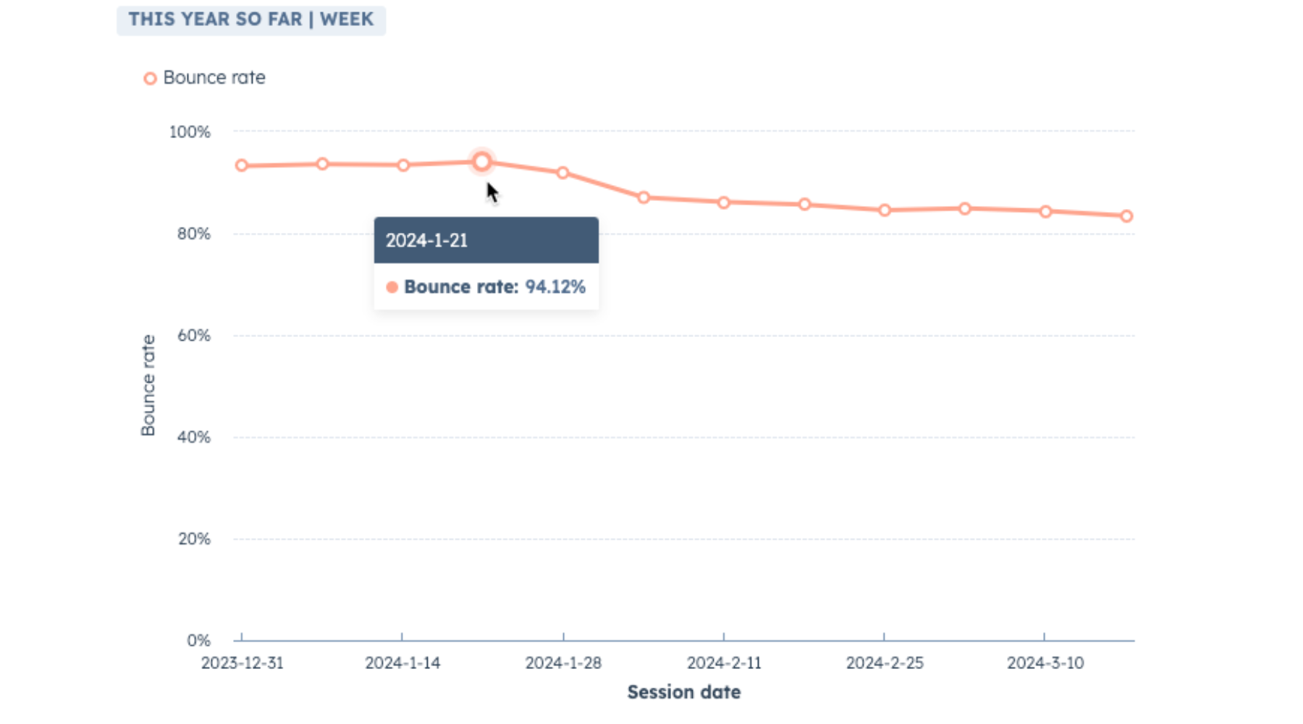Click the data point between 2024-1-28 and 2024-2-11
The image size is (1303, 724).
(644, 197)
